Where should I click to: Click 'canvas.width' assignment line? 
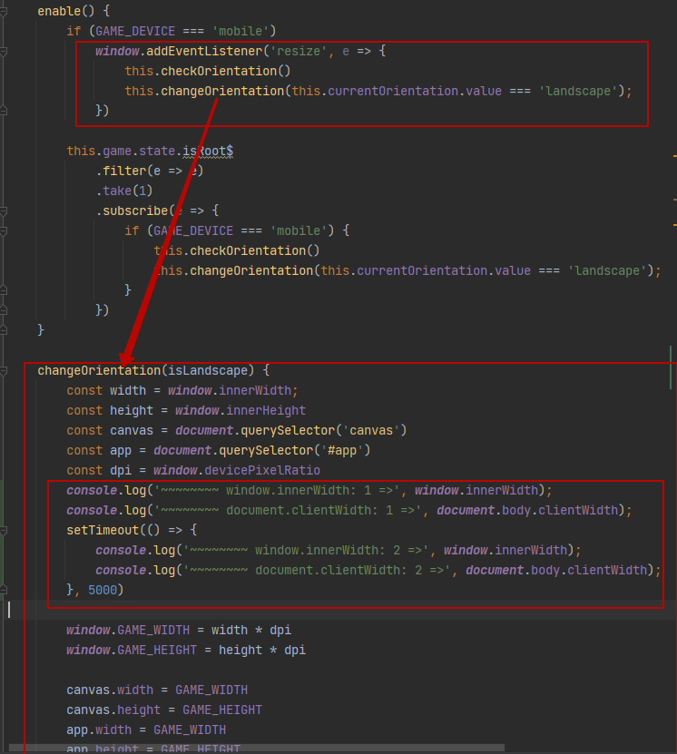tap(157, 690)
